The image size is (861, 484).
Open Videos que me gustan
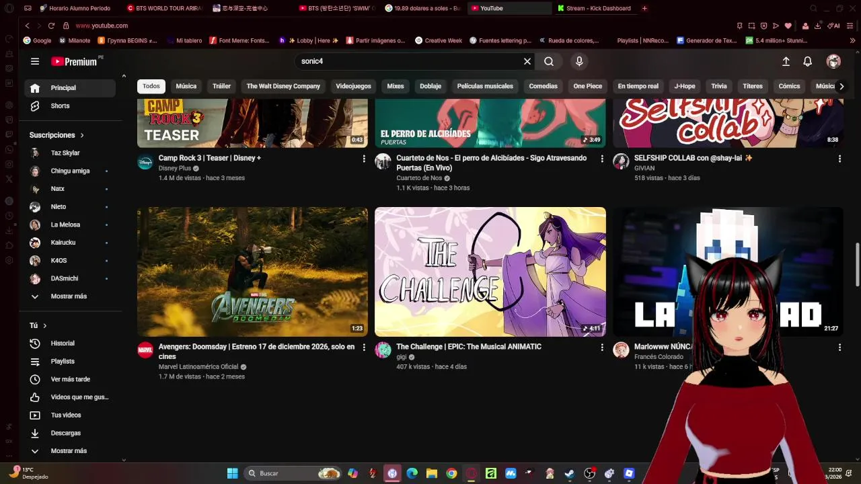click(70, 397)
